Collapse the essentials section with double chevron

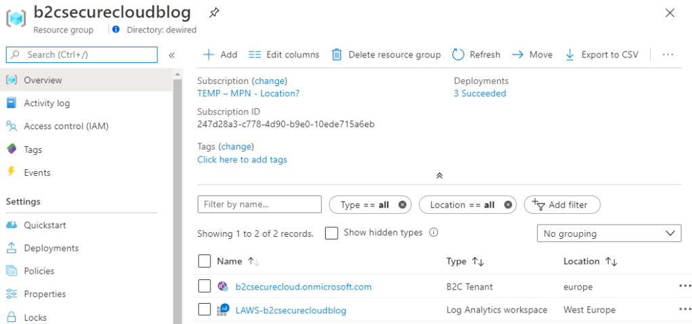coord(439,175)
